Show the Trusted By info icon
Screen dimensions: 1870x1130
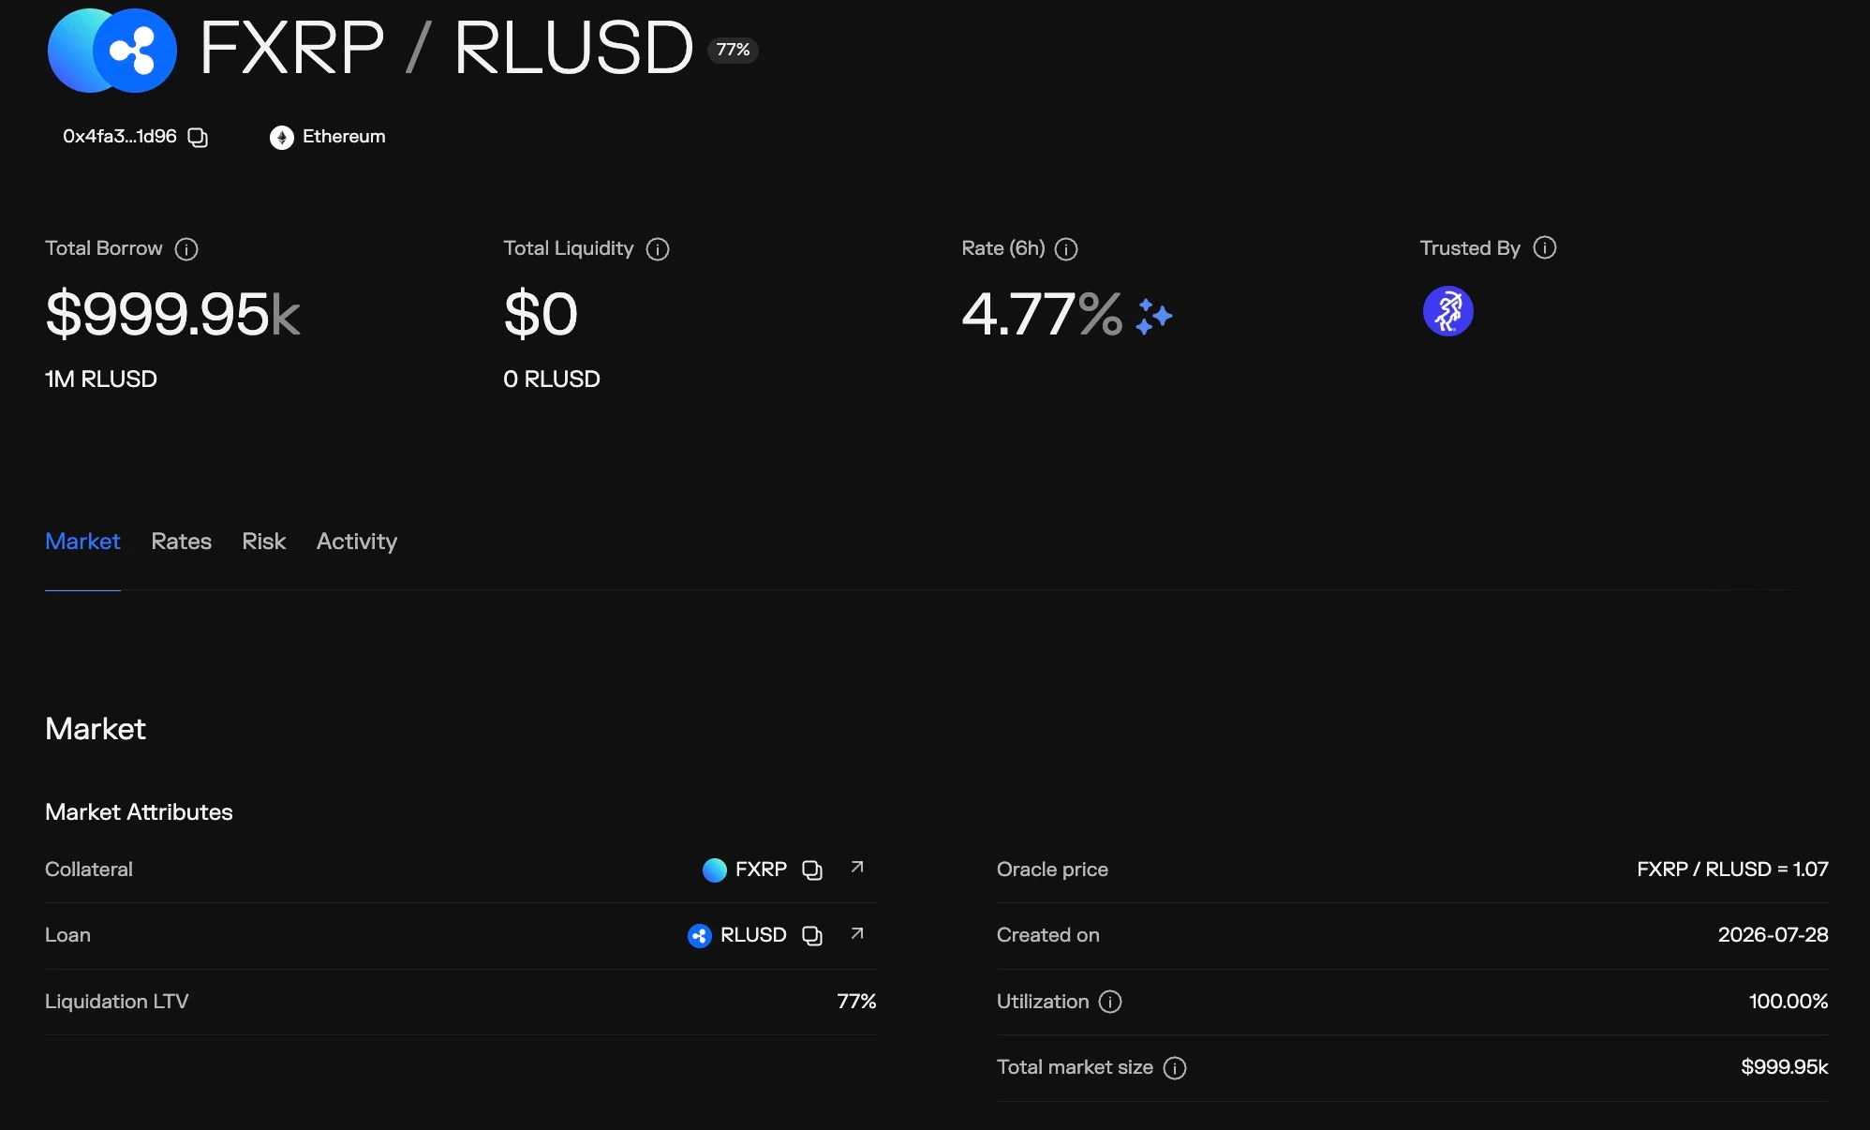(x=1545, y=247)
